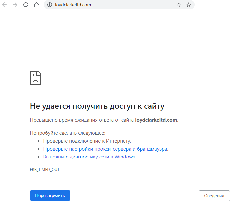Image resolution: width=247 pixels, height=211 pixels.
Task: Click the Сведения details button
Action: tap(214, 196)
